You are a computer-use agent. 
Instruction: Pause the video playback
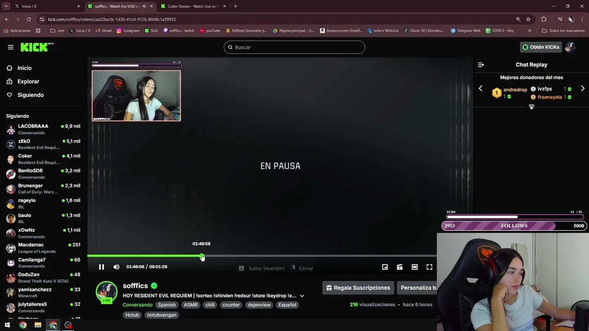(101, 267)
